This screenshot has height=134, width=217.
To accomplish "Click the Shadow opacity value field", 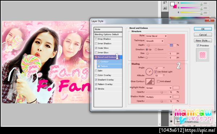I will coord(173,101).
